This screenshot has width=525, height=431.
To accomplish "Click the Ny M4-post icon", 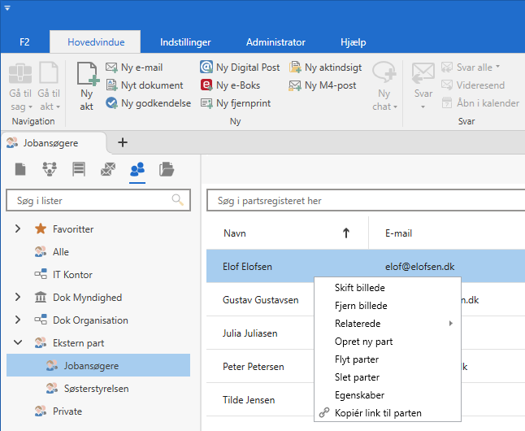I will pyautogui.click(x=295, y=85).
